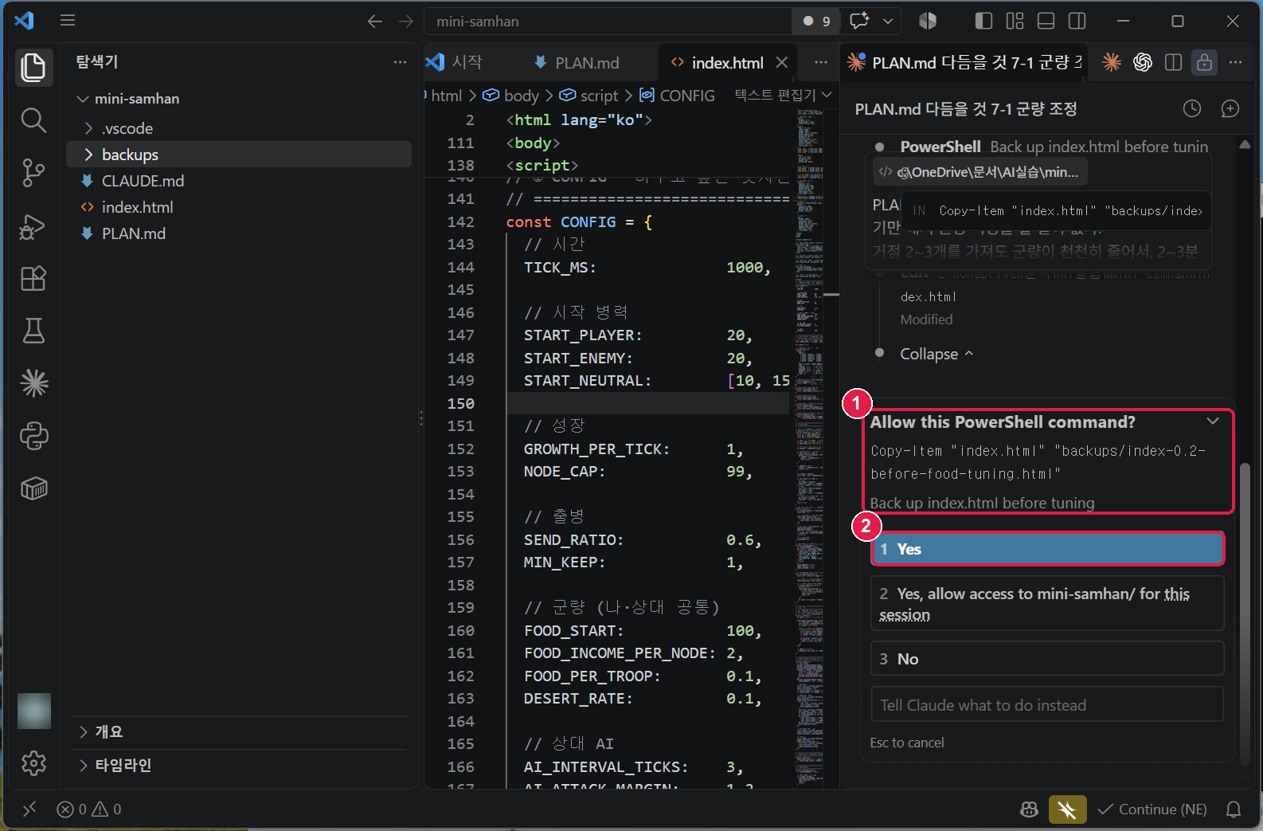
Task: Collapse the mini-samhan root folder
Action: (83, 99)
